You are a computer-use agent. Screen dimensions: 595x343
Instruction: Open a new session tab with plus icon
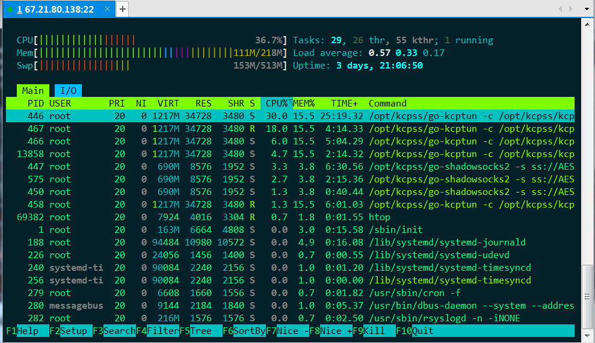pyautogui.click(x=123, y=9)
